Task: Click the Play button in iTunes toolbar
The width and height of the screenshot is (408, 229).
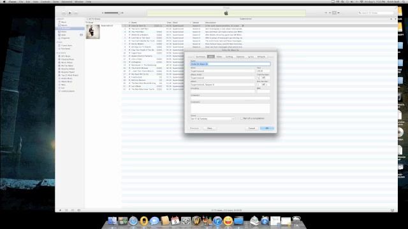Action: point(69,13)
